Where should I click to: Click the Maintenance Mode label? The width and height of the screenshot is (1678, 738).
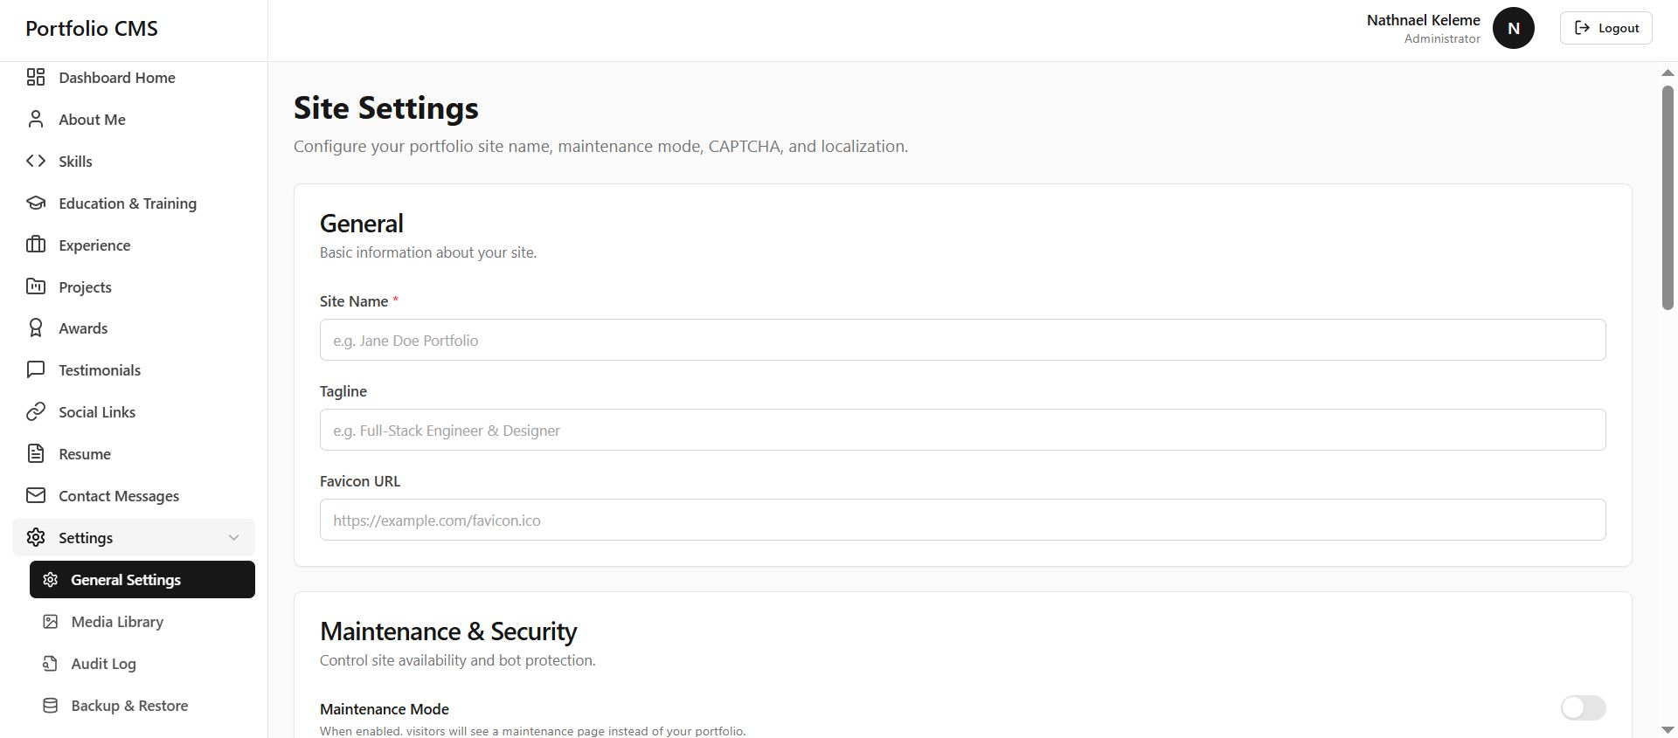(x=385, y=709)
